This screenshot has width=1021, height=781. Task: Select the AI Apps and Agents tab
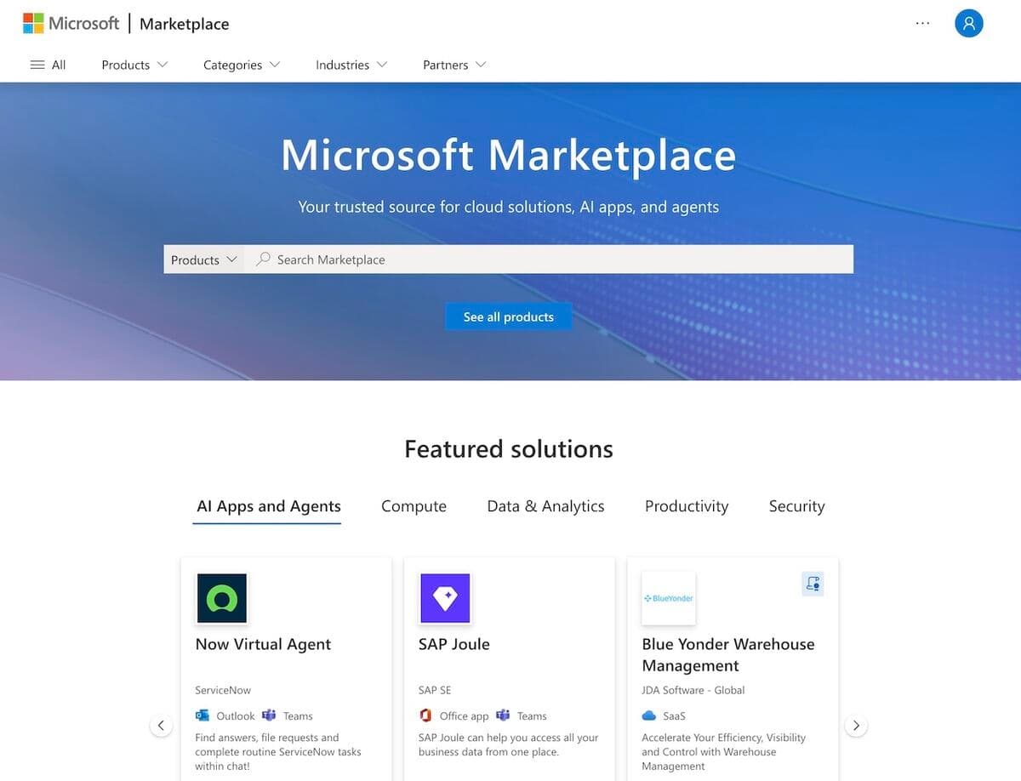click(x=268, y=506)
